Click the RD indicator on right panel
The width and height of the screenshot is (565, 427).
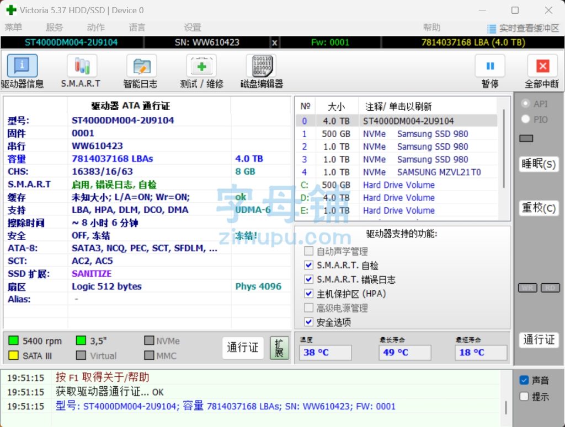tap(550, 288)
